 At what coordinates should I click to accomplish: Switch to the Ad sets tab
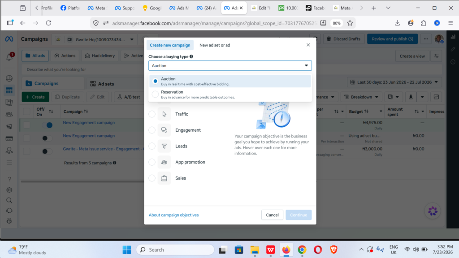pos(102,84)
